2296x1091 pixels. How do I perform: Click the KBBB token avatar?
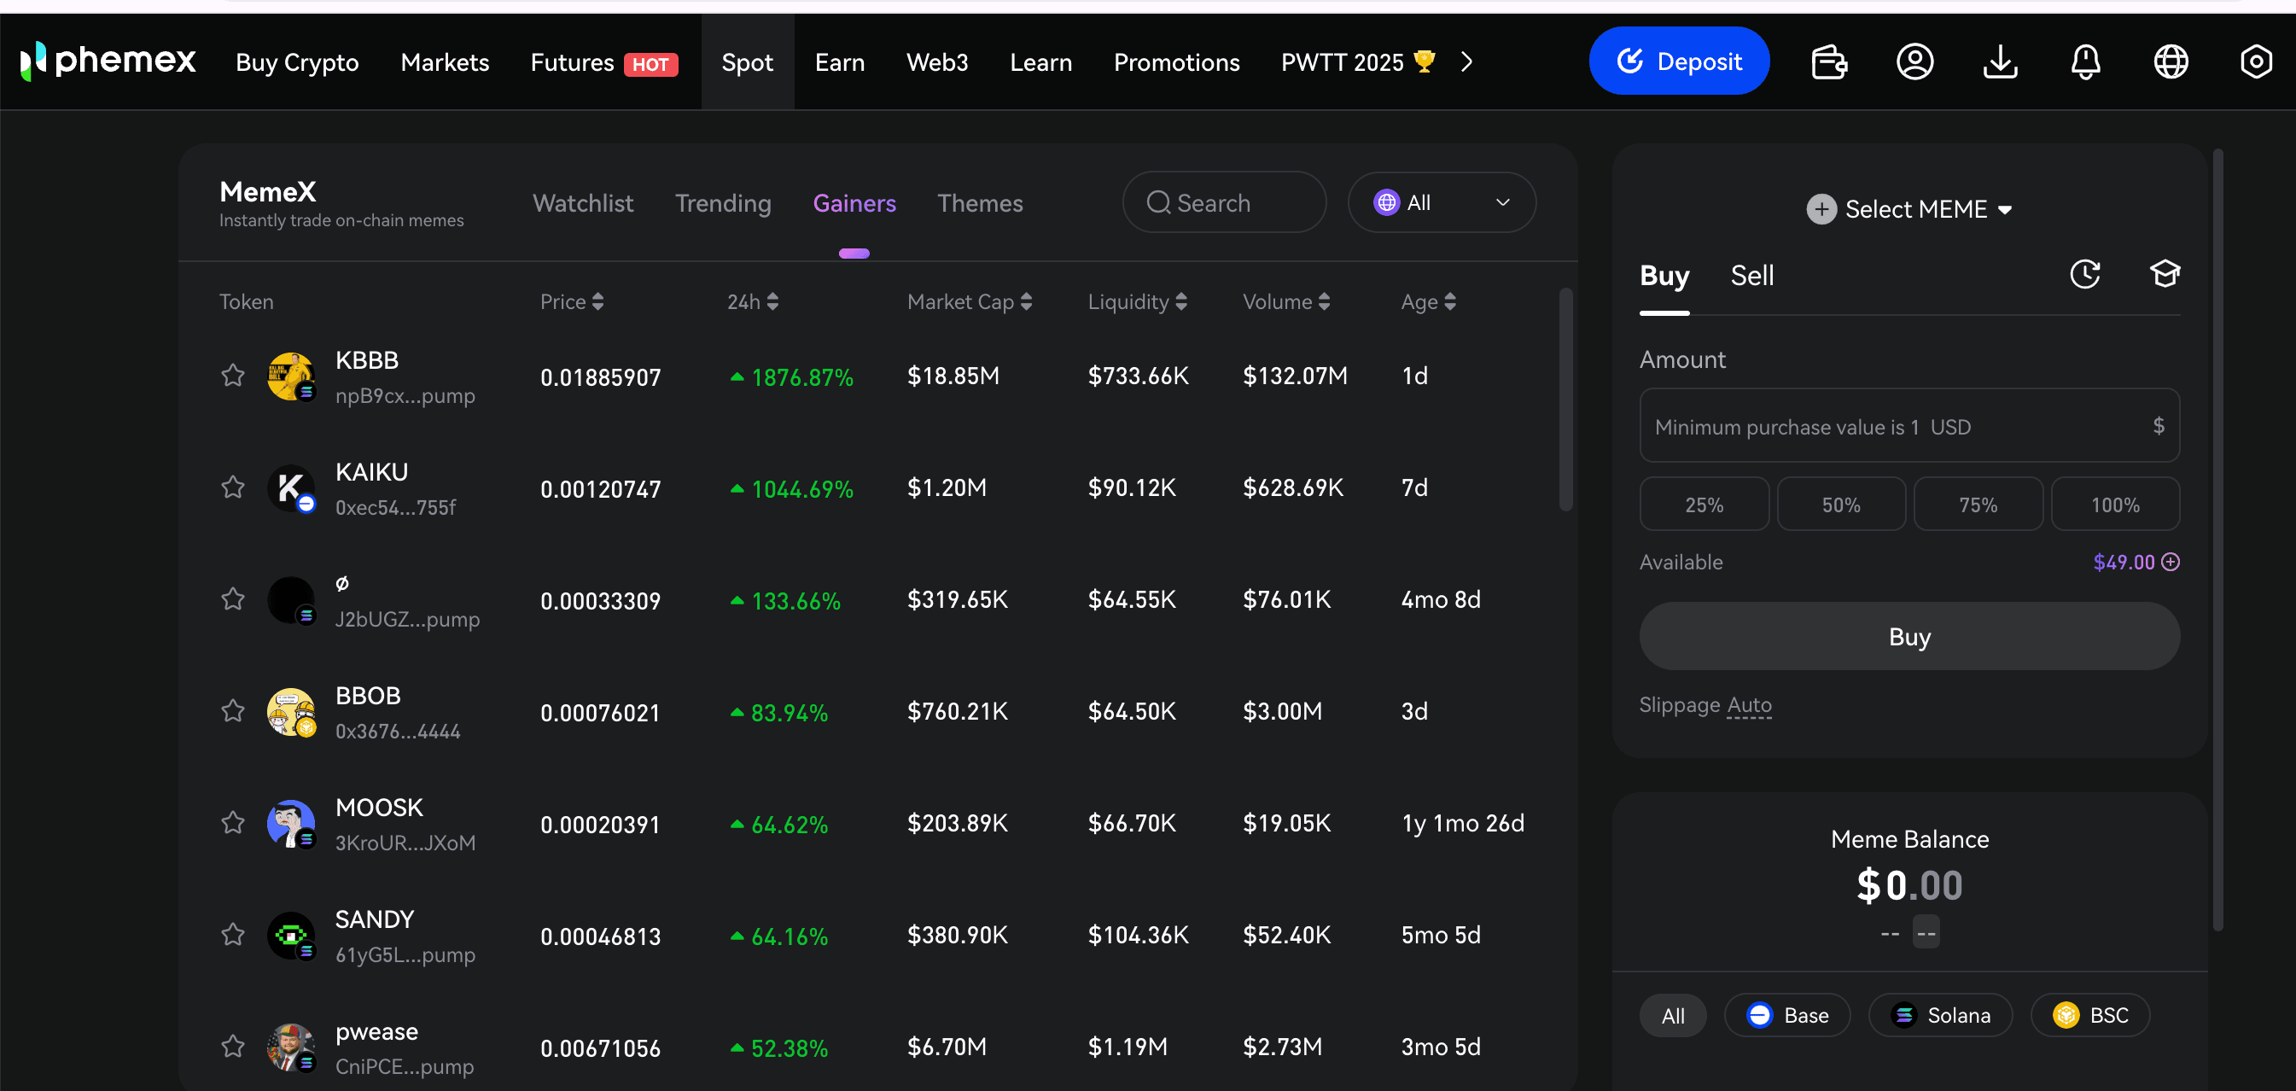coord(290,376)
